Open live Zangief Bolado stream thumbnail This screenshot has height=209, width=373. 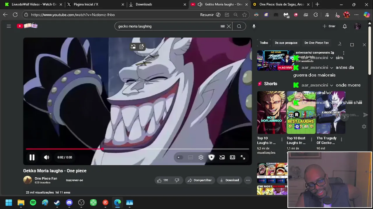click(276, 60)
